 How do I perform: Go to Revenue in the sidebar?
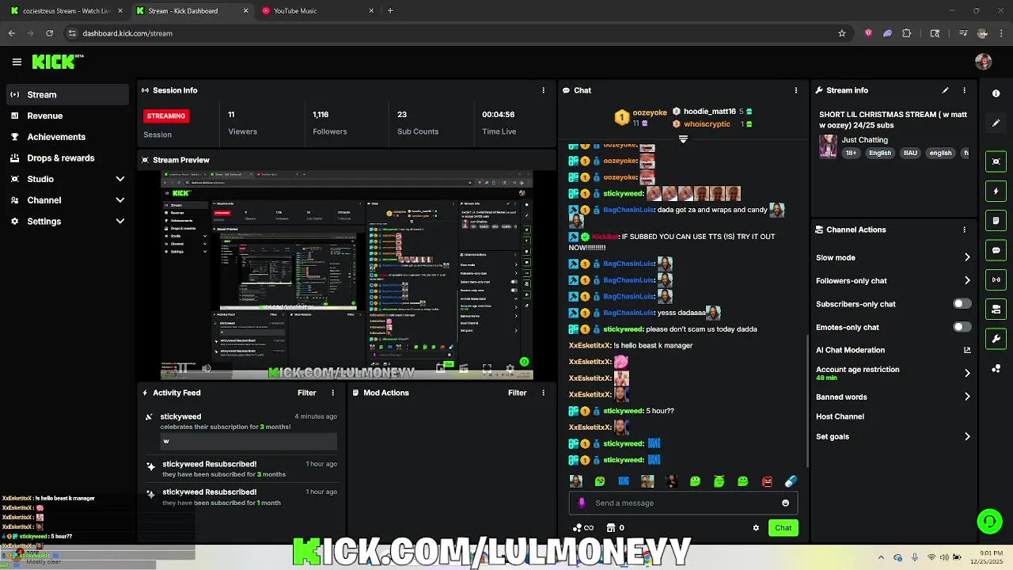66,116
